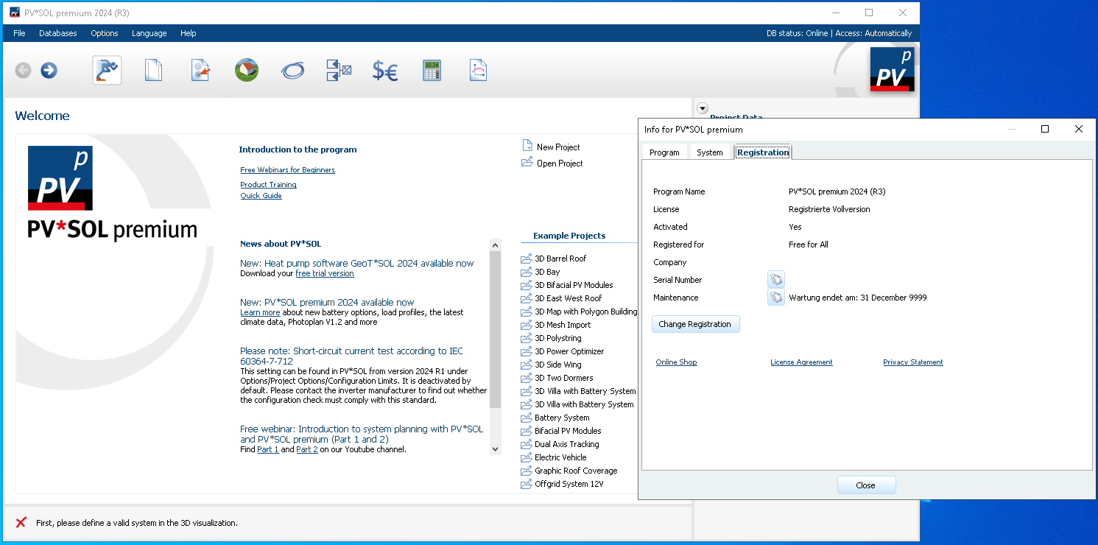This screenshot has width=1098, height=545.
Task: Click the New Project text label
Action: pyautogui.click(x=558, y=147)
